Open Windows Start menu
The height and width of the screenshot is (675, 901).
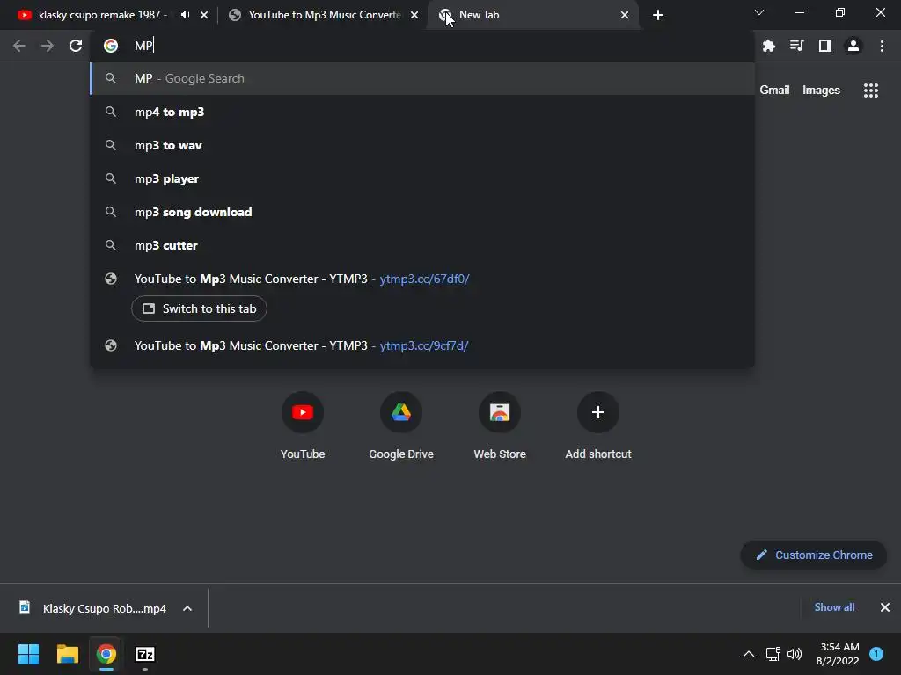28,654
